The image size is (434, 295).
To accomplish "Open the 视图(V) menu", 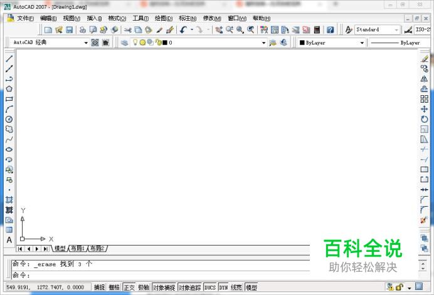I will click(x=71, y=18).
